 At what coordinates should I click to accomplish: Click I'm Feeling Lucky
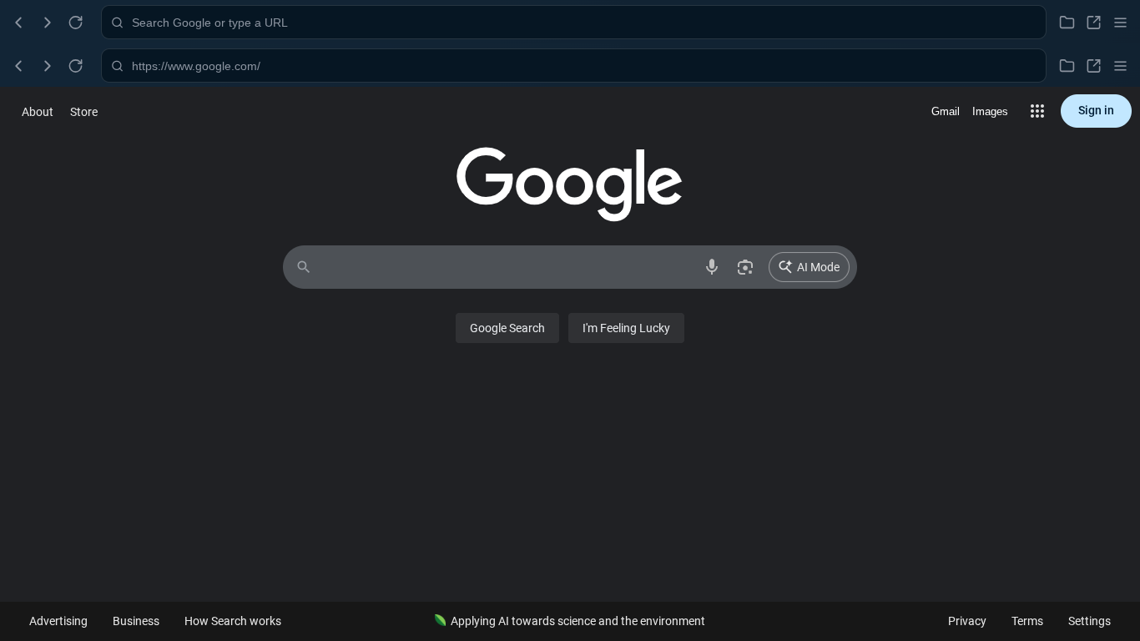626,328
